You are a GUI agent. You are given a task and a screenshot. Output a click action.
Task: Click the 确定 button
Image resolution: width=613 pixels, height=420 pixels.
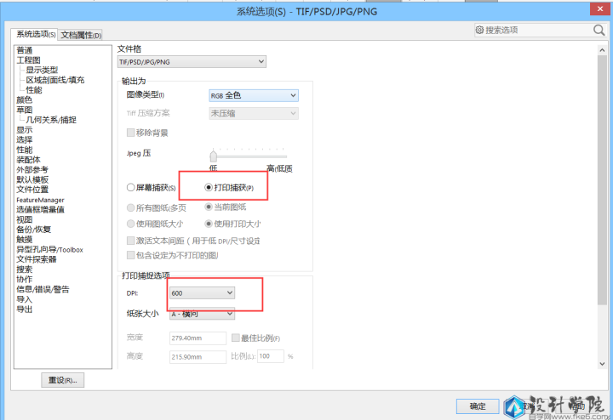478,406
